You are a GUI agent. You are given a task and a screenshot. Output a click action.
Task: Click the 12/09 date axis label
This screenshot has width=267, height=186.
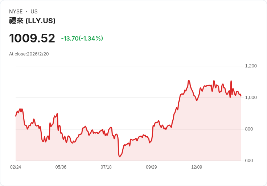196,167
